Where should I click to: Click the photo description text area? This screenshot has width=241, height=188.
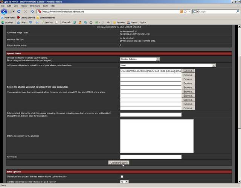click(157, 136)
